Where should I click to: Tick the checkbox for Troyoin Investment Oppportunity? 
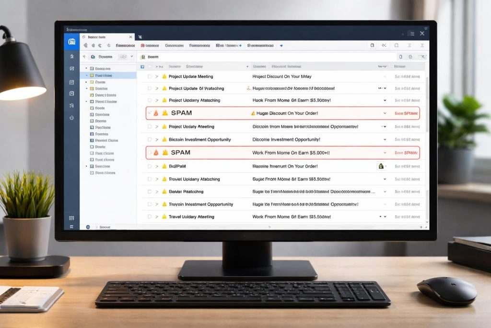pyautogui.click(x=150, y=204)
